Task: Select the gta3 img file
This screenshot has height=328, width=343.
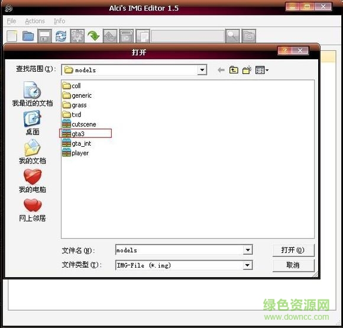Action: pyautogui.click(x=73, y=134)
